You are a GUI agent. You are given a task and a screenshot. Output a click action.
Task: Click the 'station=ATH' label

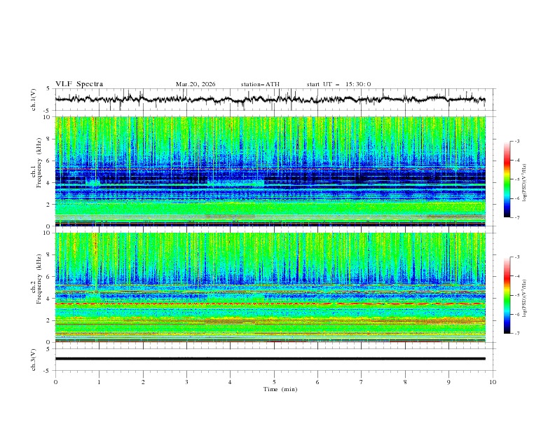pyautogui.click(x=260, y=84)
